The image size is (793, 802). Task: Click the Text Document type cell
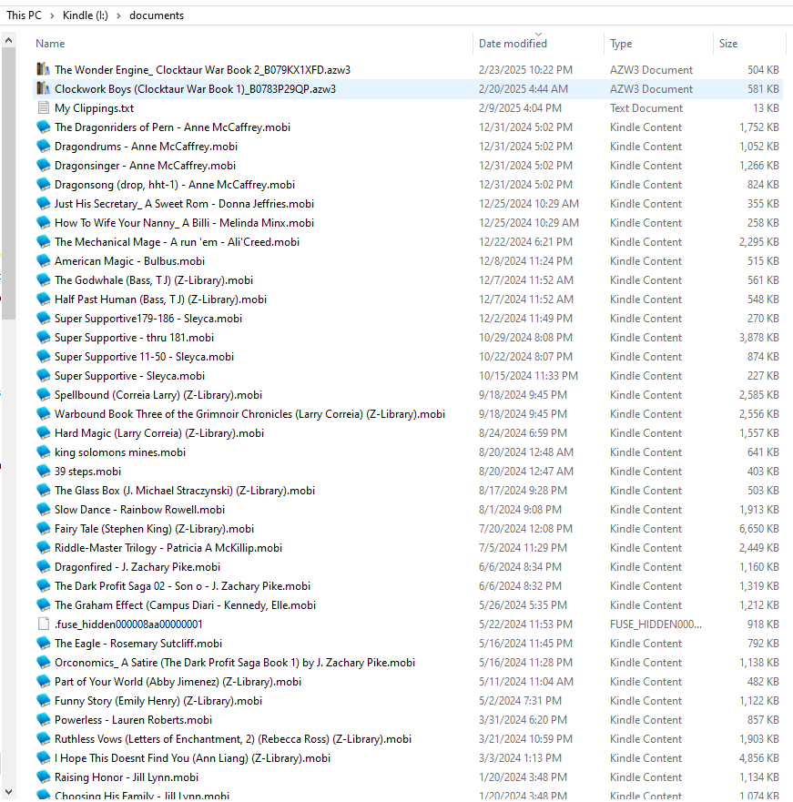click(646, 108)
